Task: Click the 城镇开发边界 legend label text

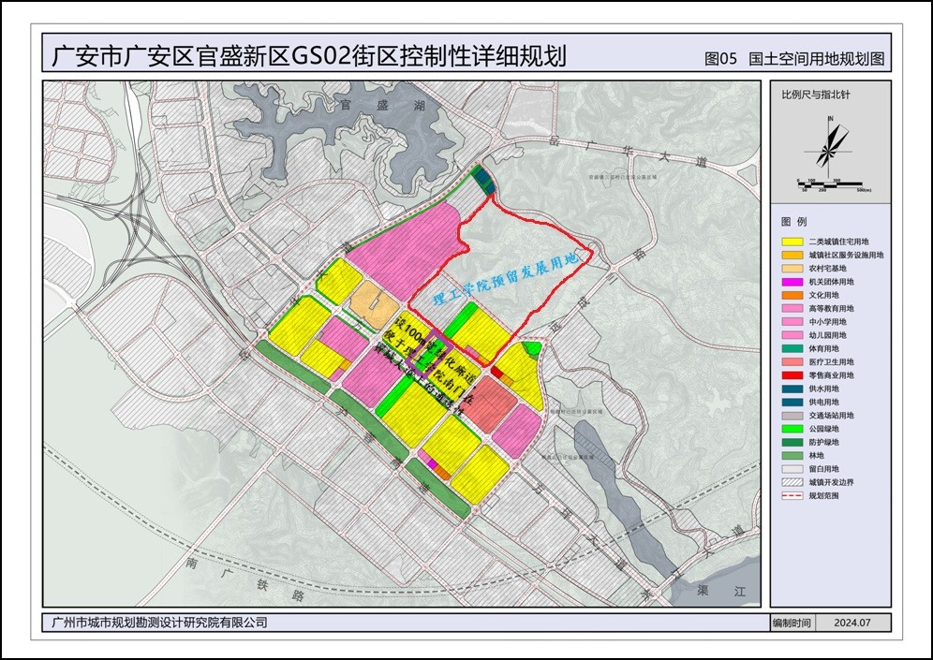Action: point(831,482)
